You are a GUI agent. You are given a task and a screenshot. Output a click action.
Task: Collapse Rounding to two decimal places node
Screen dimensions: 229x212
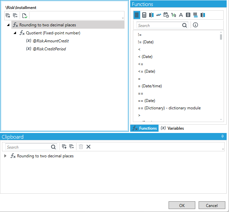8,25
